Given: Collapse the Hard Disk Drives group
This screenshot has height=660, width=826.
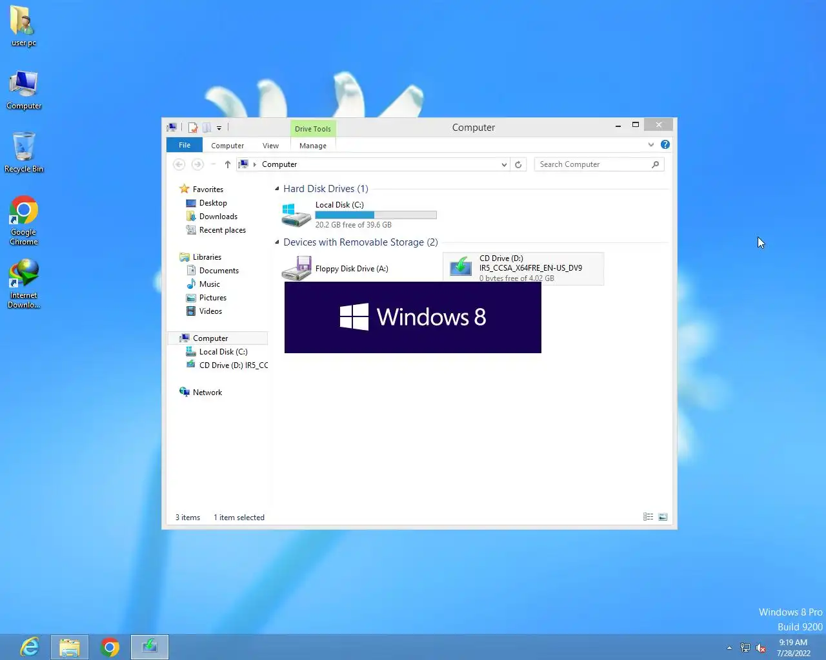Looking at the screenshot, I should coord(277,189).
